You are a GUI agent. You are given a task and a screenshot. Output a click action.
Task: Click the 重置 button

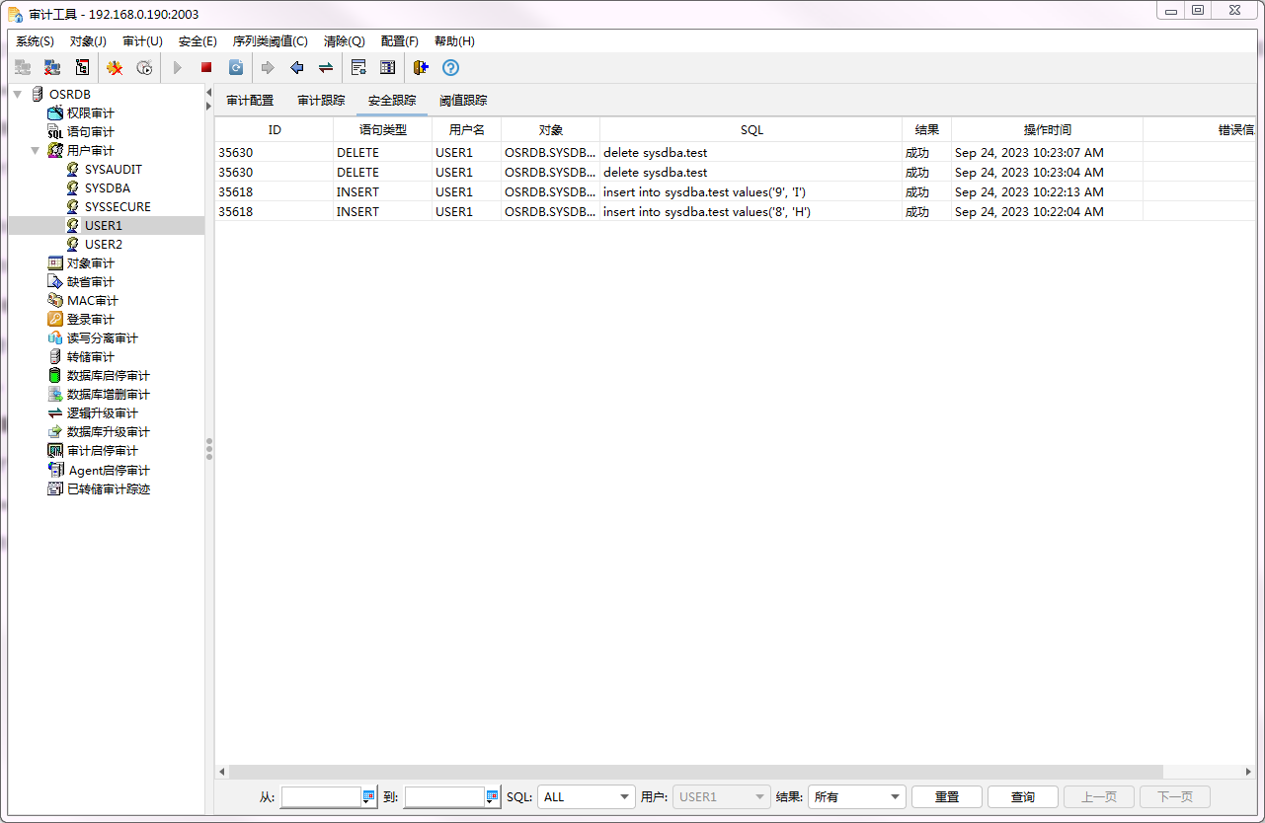[x=946, y=796]
